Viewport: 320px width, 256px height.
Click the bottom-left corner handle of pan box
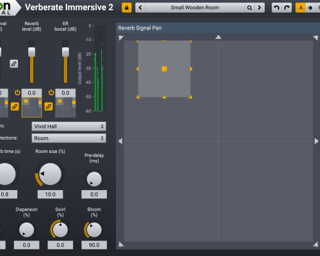coord(138,97)
